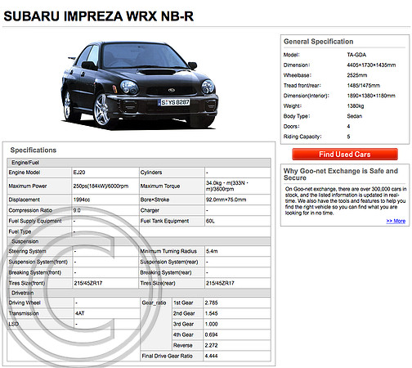
Task: Select the page title SUBARU IMPREZA WRX NB-R
Action: coord(99,16)
